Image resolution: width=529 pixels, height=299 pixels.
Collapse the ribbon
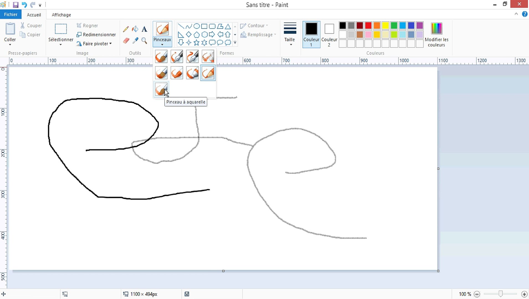click(516, 14)
